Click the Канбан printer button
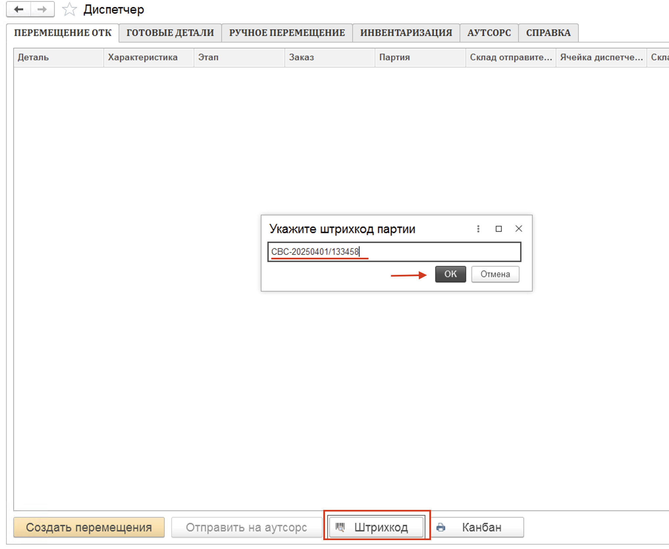 pos(477,527)
